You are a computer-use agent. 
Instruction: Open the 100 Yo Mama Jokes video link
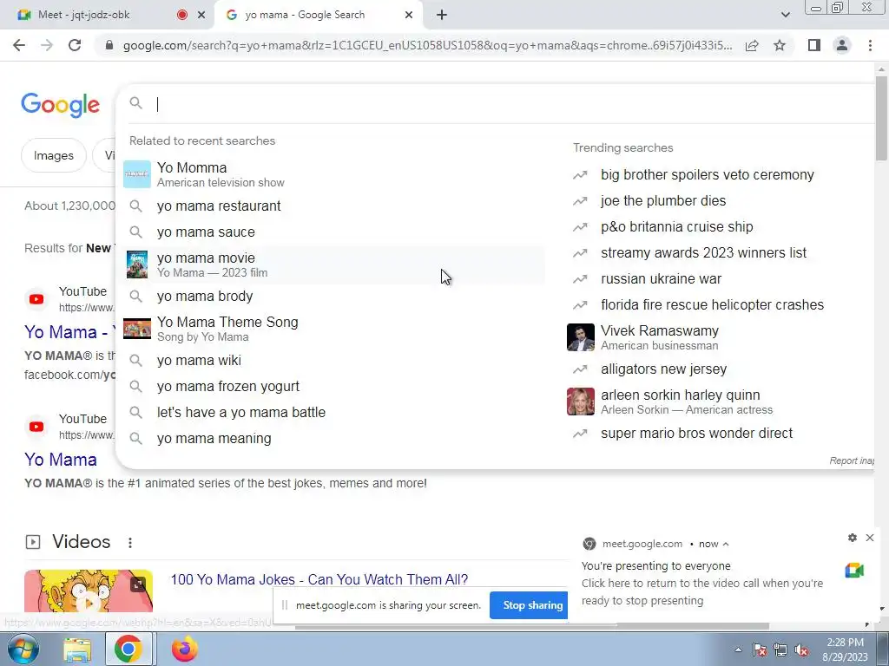pyautogui.click(x=319, y=579)
